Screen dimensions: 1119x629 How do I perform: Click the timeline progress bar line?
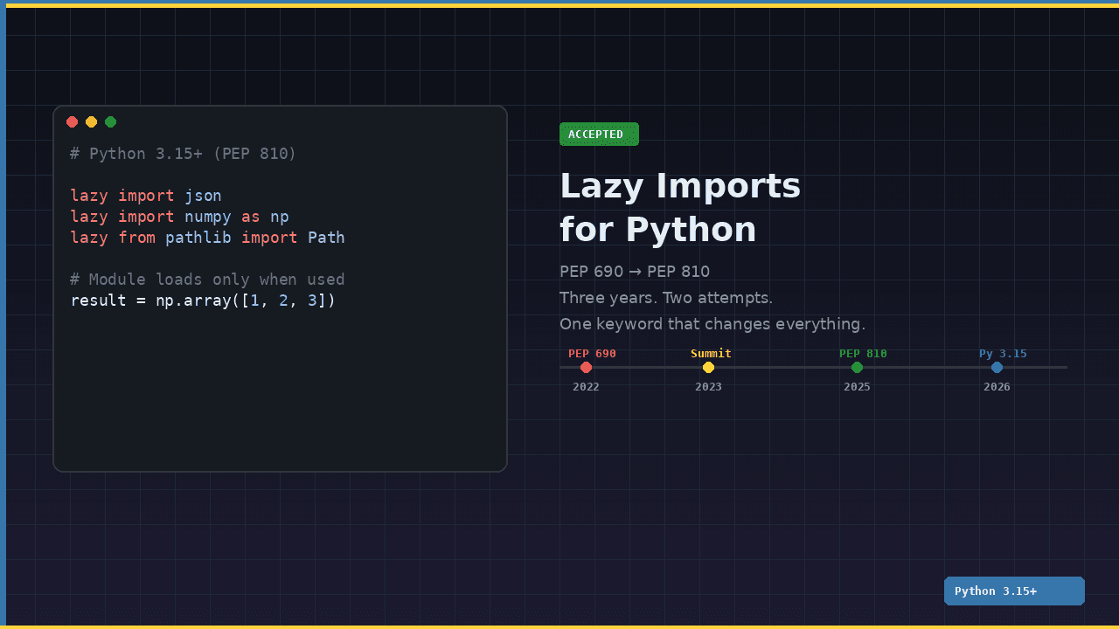(787, 368)
